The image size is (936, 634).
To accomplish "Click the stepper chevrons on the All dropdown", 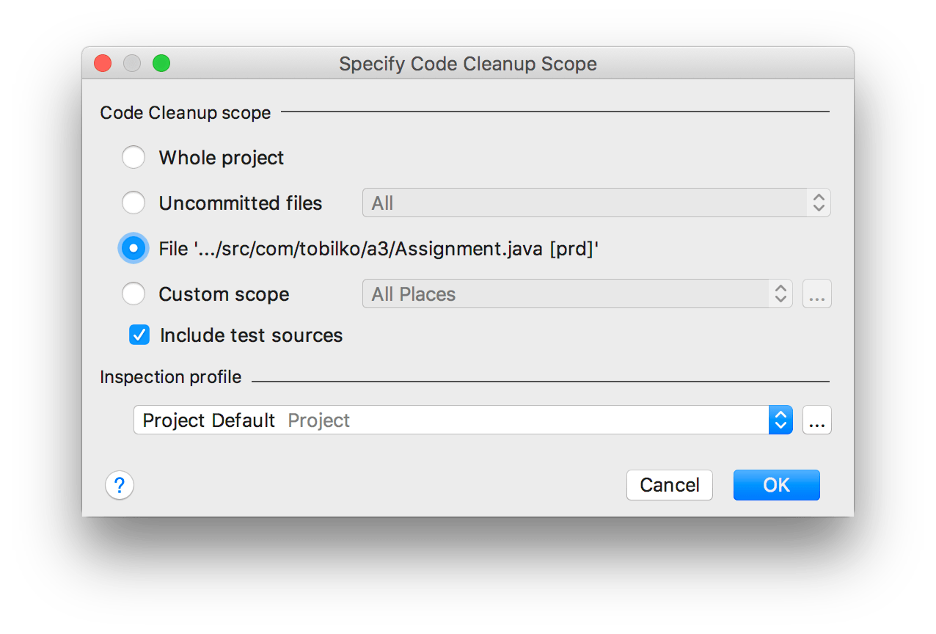I will (x=819, y=203).
